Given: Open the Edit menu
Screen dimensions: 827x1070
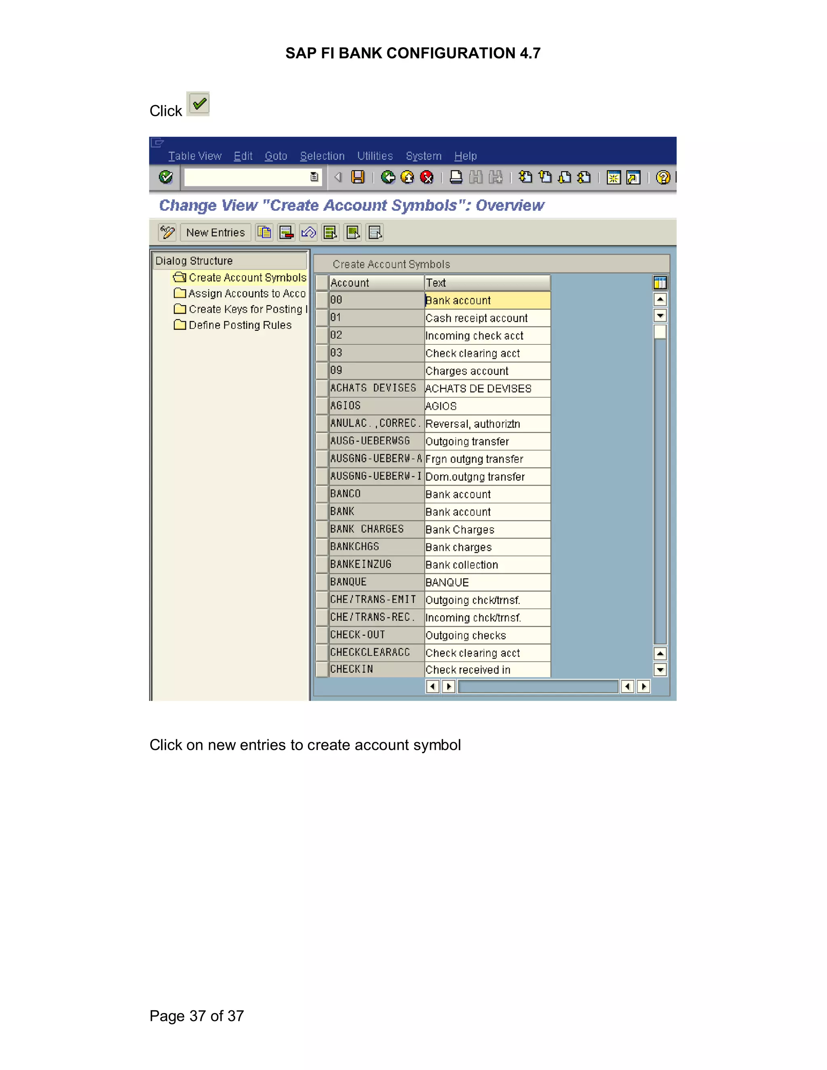Looking at the screenshot, I should coord(243,156).
